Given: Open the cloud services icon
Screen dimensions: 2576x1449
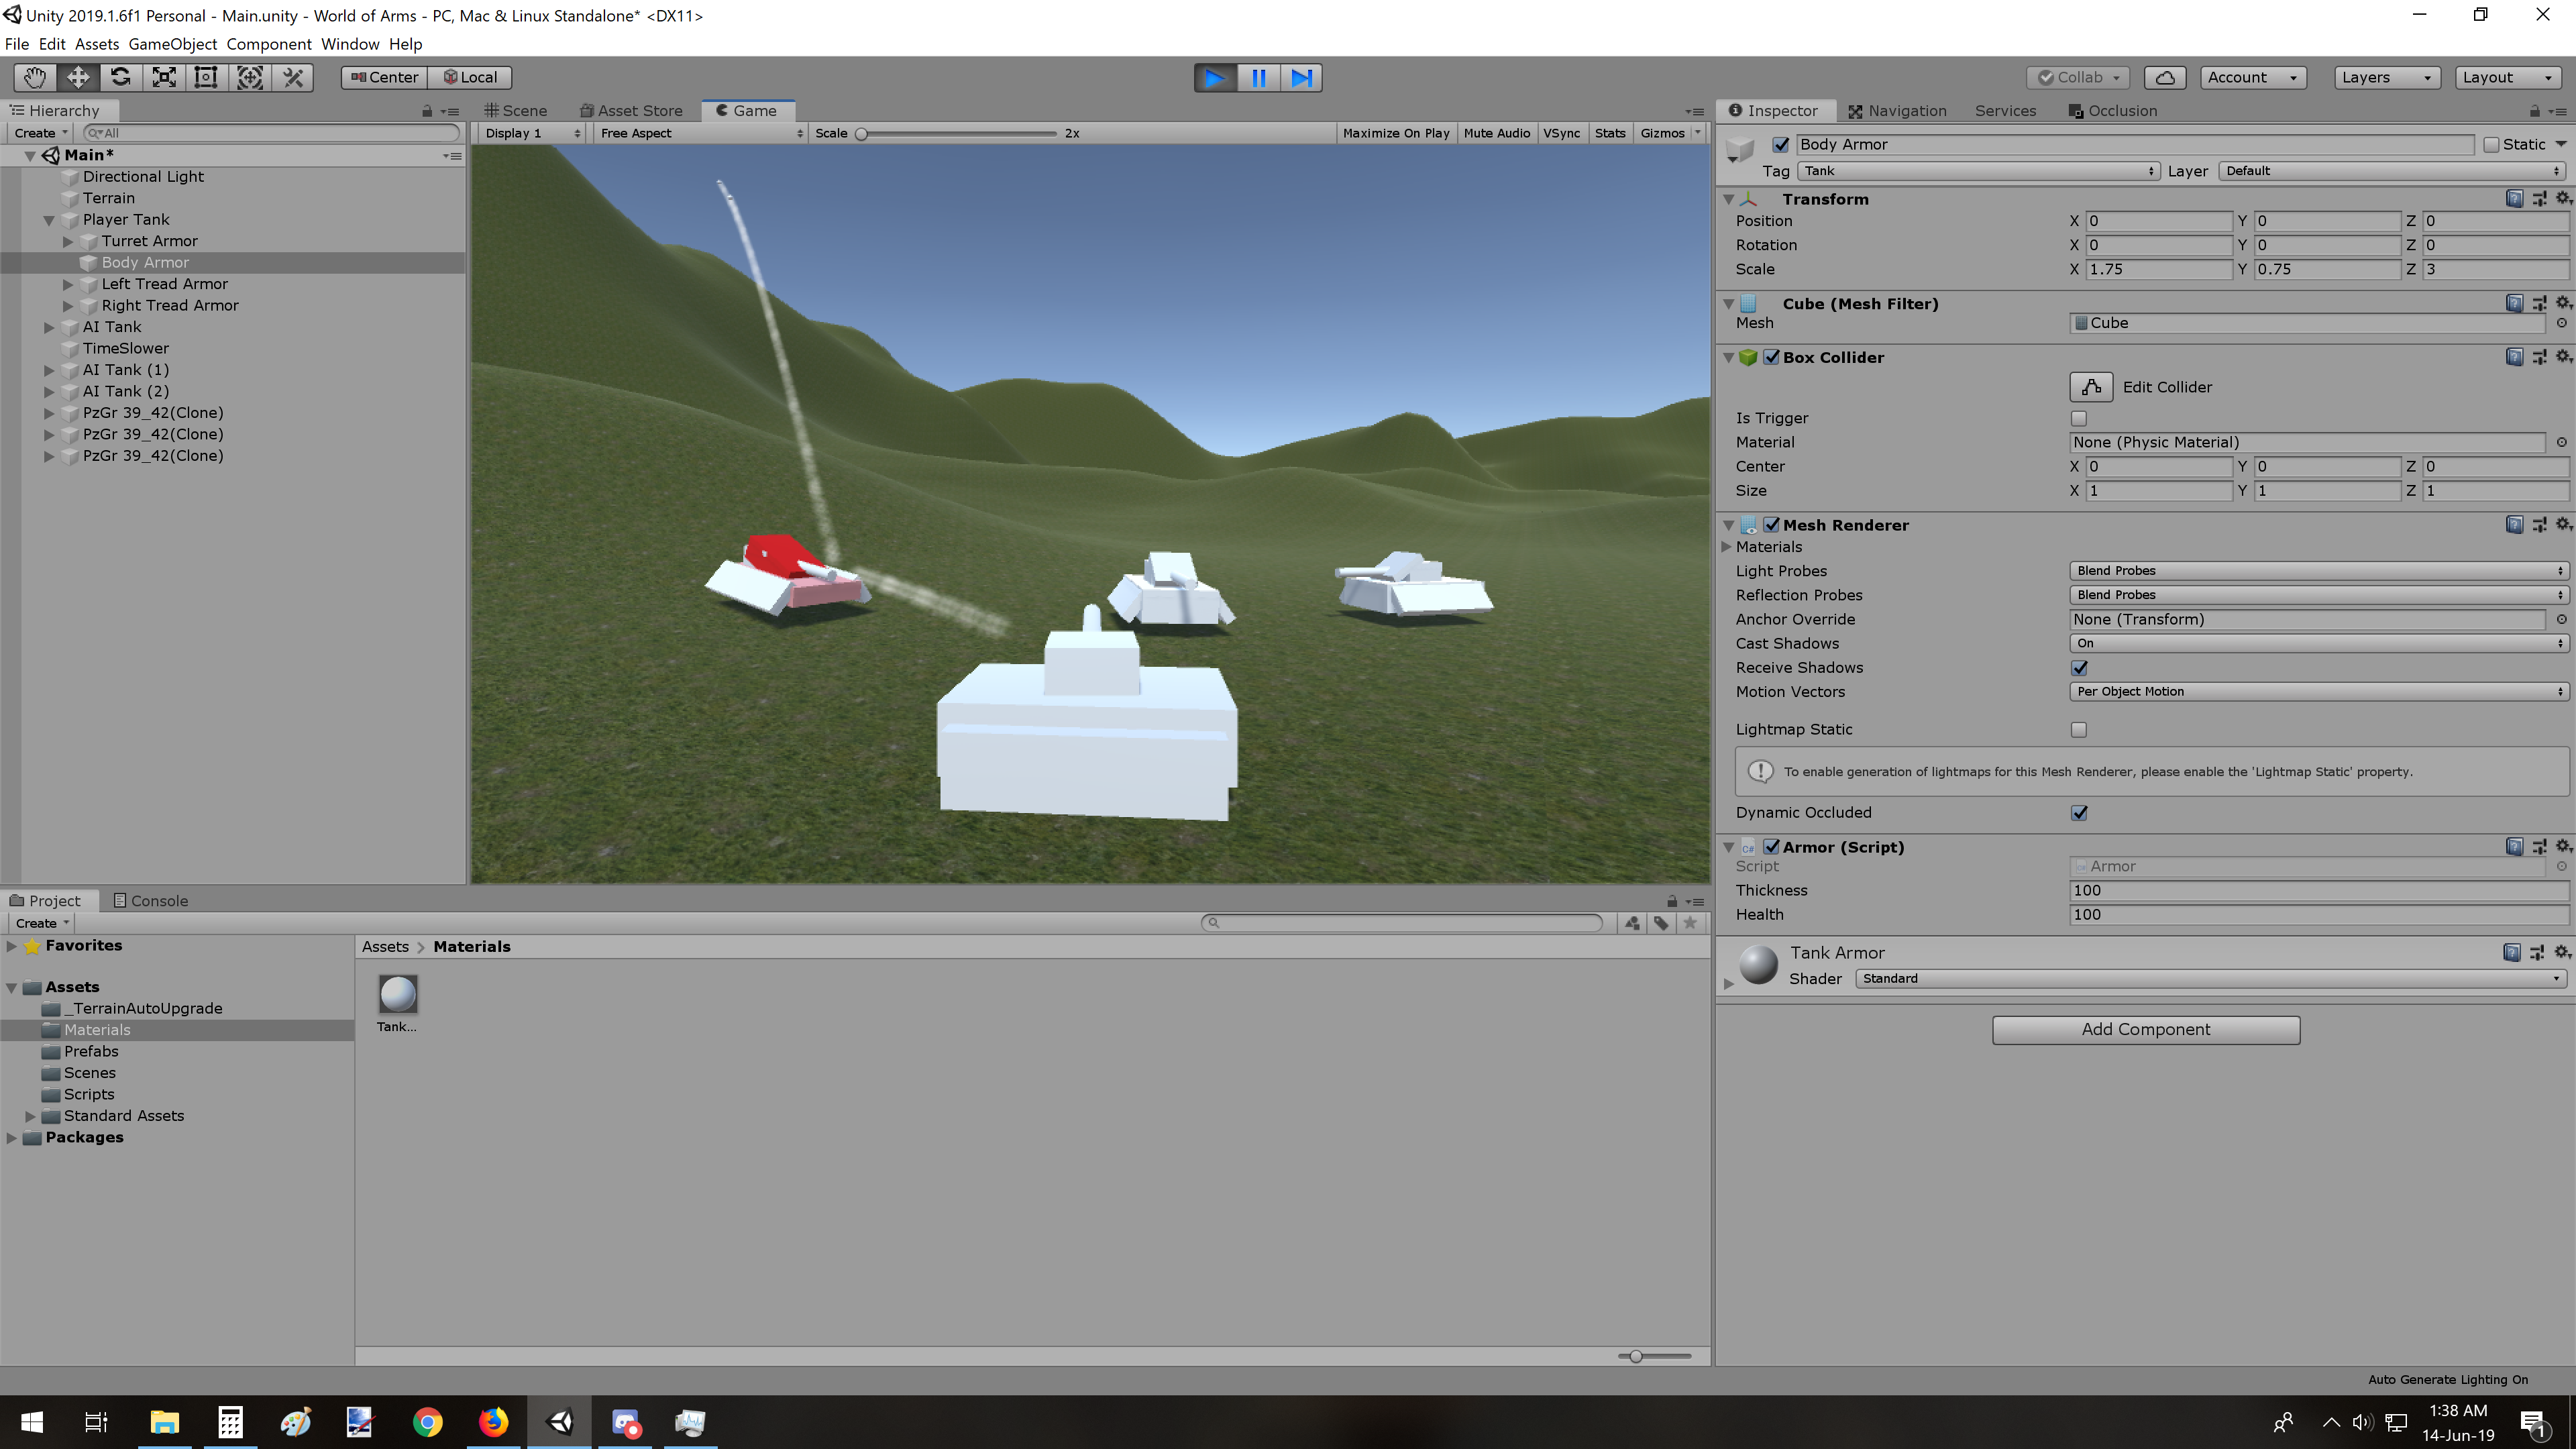Looking at the screenshot, I should (2165, 77).
